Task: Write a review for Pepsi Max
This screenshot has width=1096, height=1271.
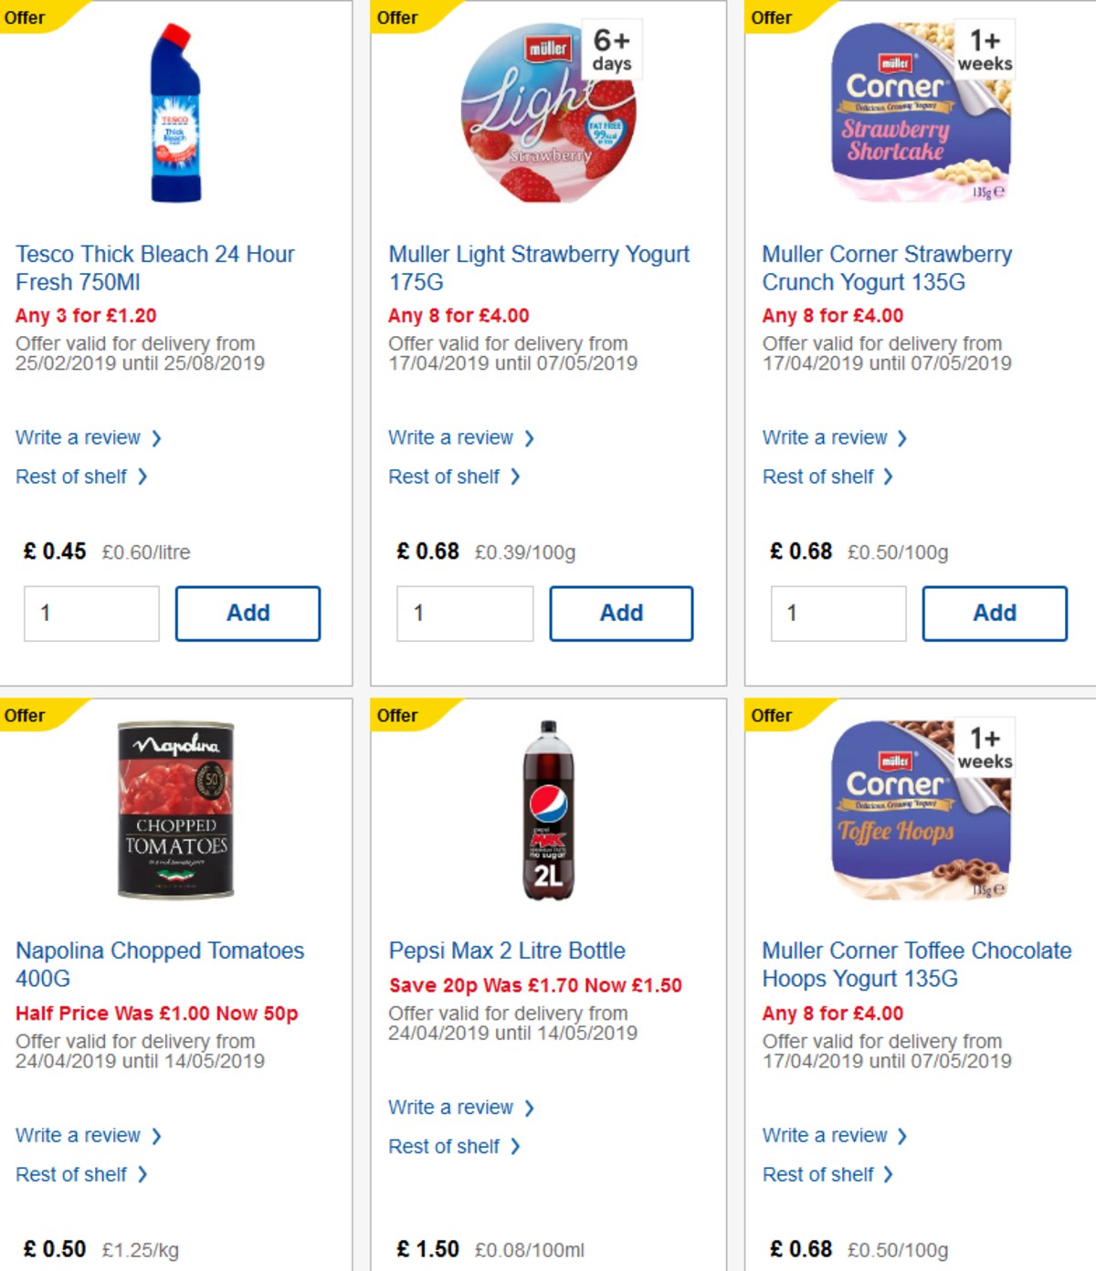Action: (451, 1107)
